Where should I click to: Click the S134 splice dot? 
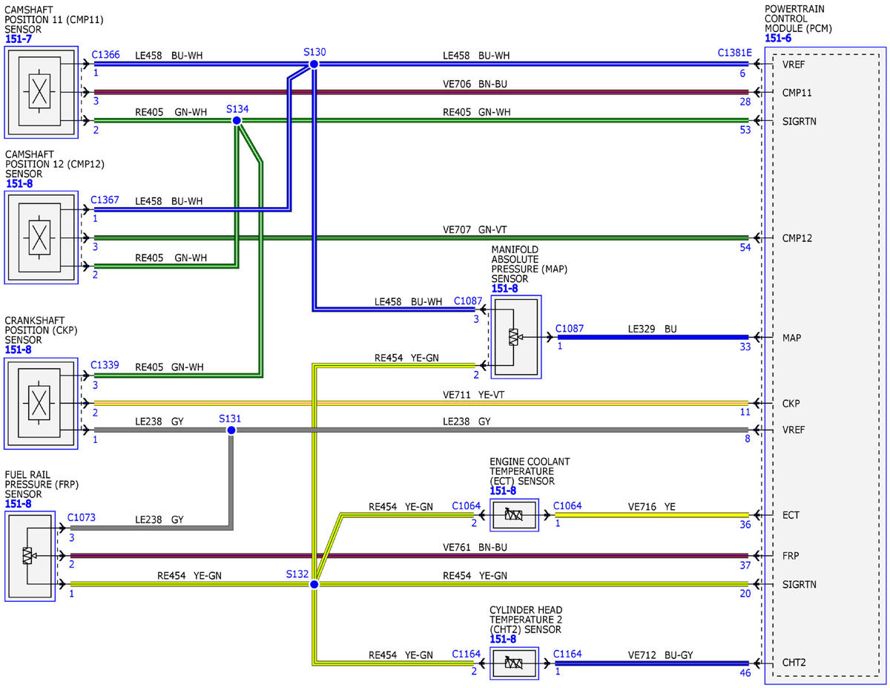click(x=236, y=120)
